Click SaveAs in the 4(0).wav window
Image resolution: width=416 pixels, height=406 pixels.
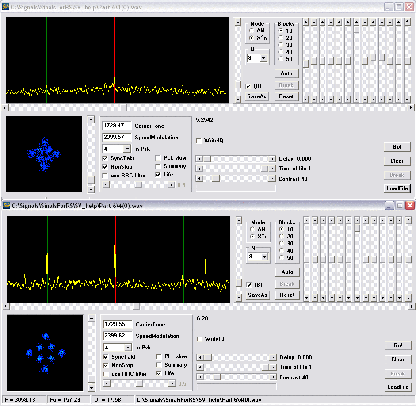point(257,295)
